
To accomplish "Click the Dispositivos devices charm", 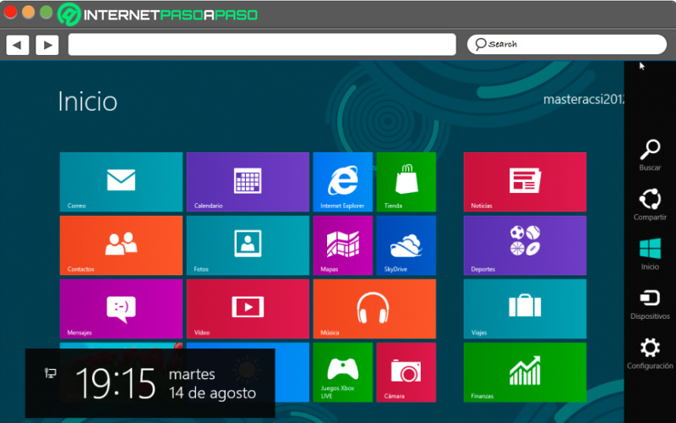I will click(650, 304).
